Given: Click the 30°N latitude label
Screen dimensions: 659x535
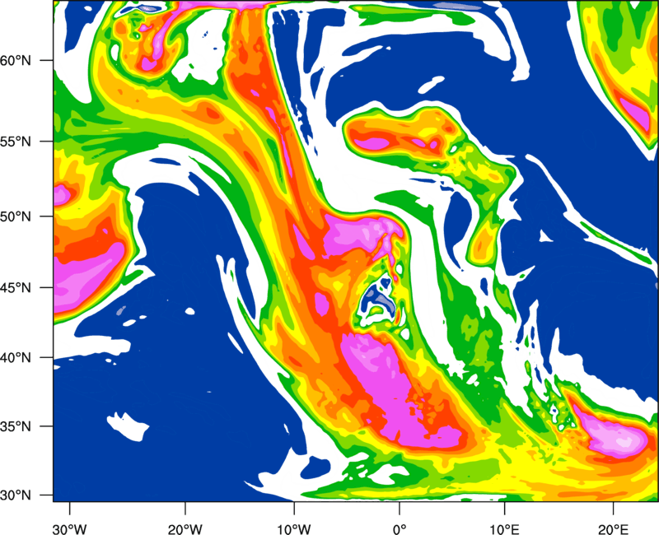Looking at the screenshot, I should [x=16, y=495].
